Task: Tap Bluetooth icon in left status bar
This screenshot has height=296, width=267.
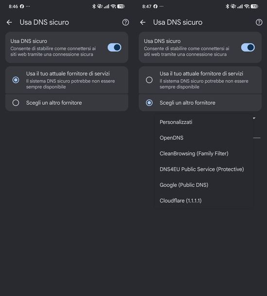Action: [x=94, y=6]
